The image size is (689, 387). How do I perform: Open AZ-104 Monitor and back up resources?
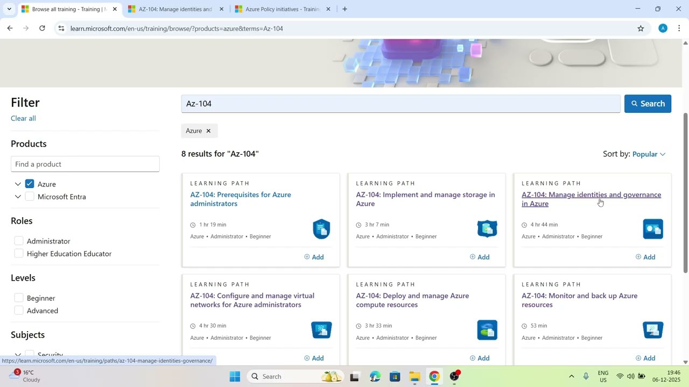coord(579,300)
